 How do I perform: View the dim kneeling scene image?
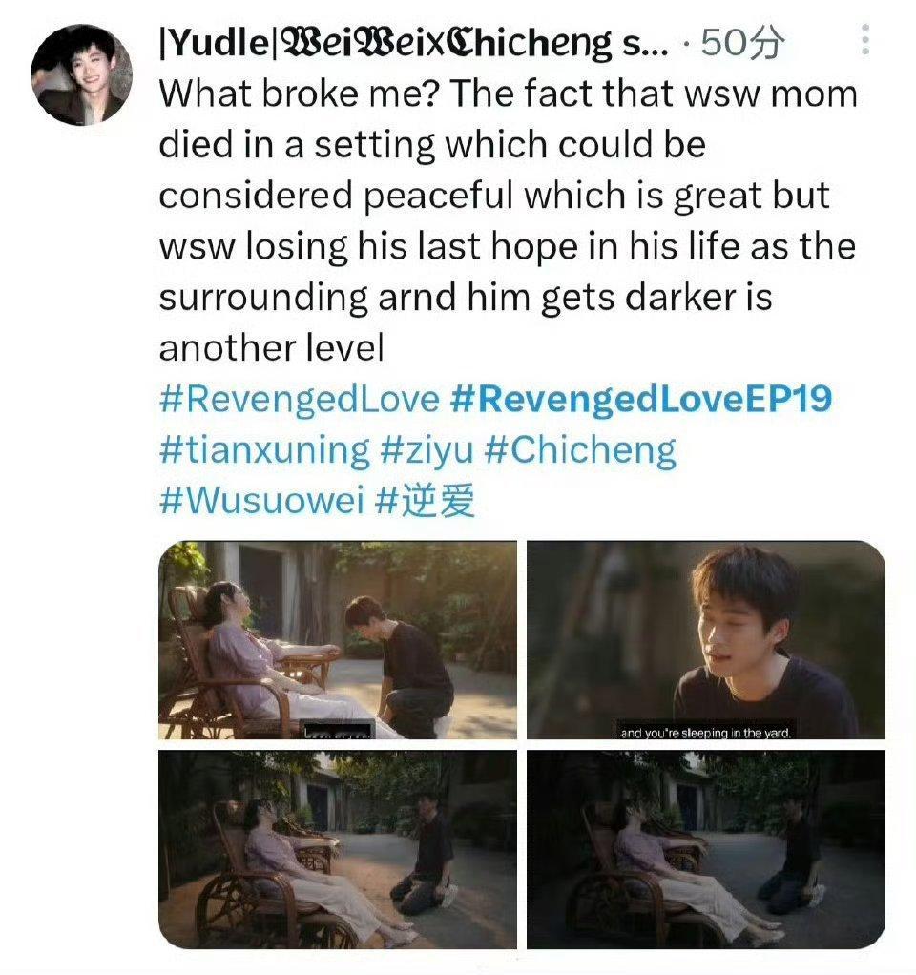[338, 849]
